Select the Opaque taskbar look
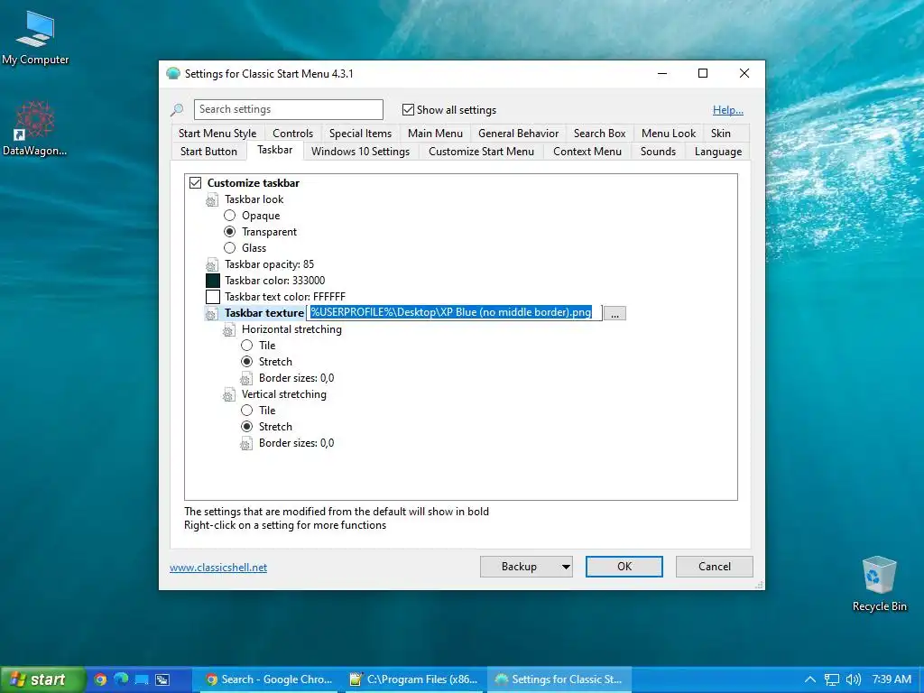The width and height of the screenshot is (924, 693). click(x=230, y=216)
